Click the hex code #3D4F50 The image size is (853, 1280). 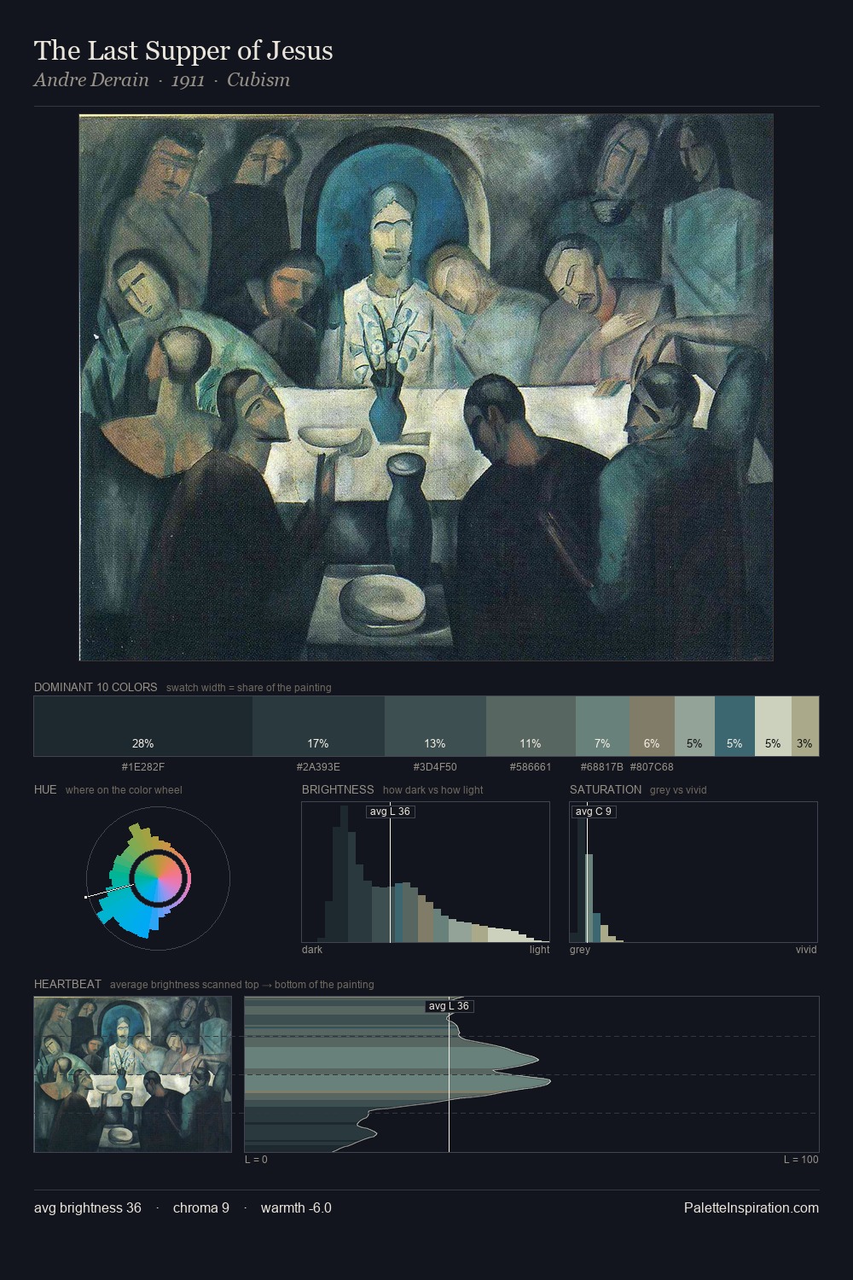[435, 767]
